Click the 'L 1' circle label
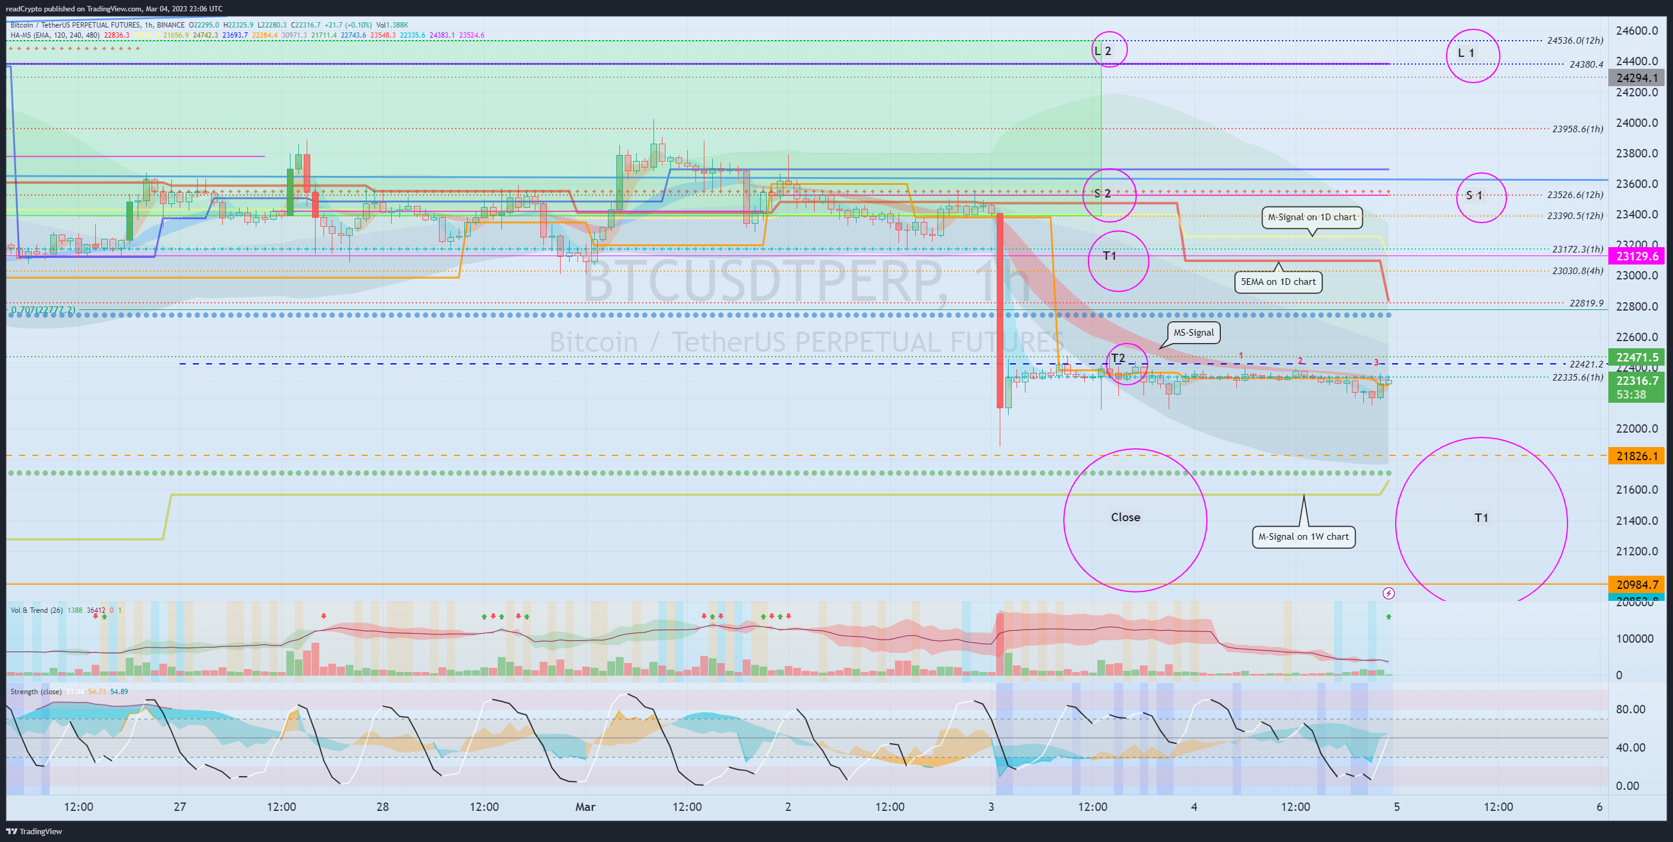The width and height of the screenshot is (1673, 842). pos(1466,53)
